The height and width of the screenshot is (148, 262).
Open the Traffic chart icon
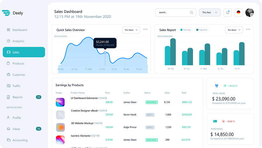(x=9, y=86)
